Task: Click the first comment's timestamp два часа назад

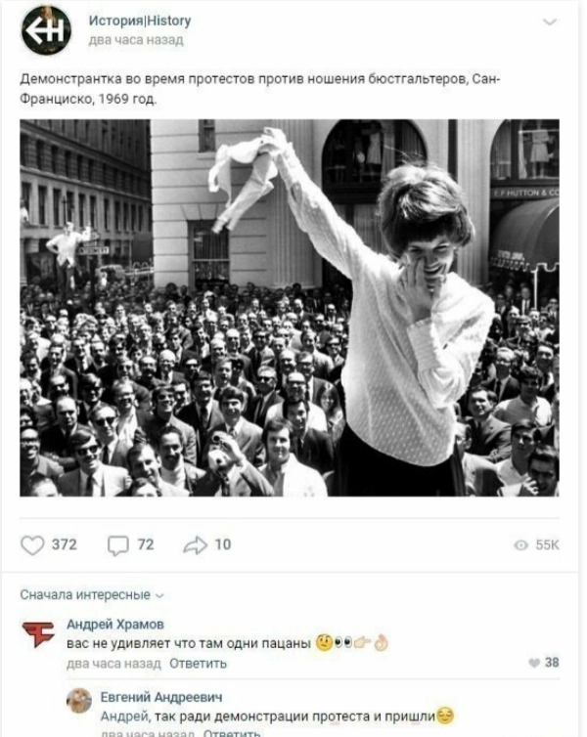Action: point(113,664)
